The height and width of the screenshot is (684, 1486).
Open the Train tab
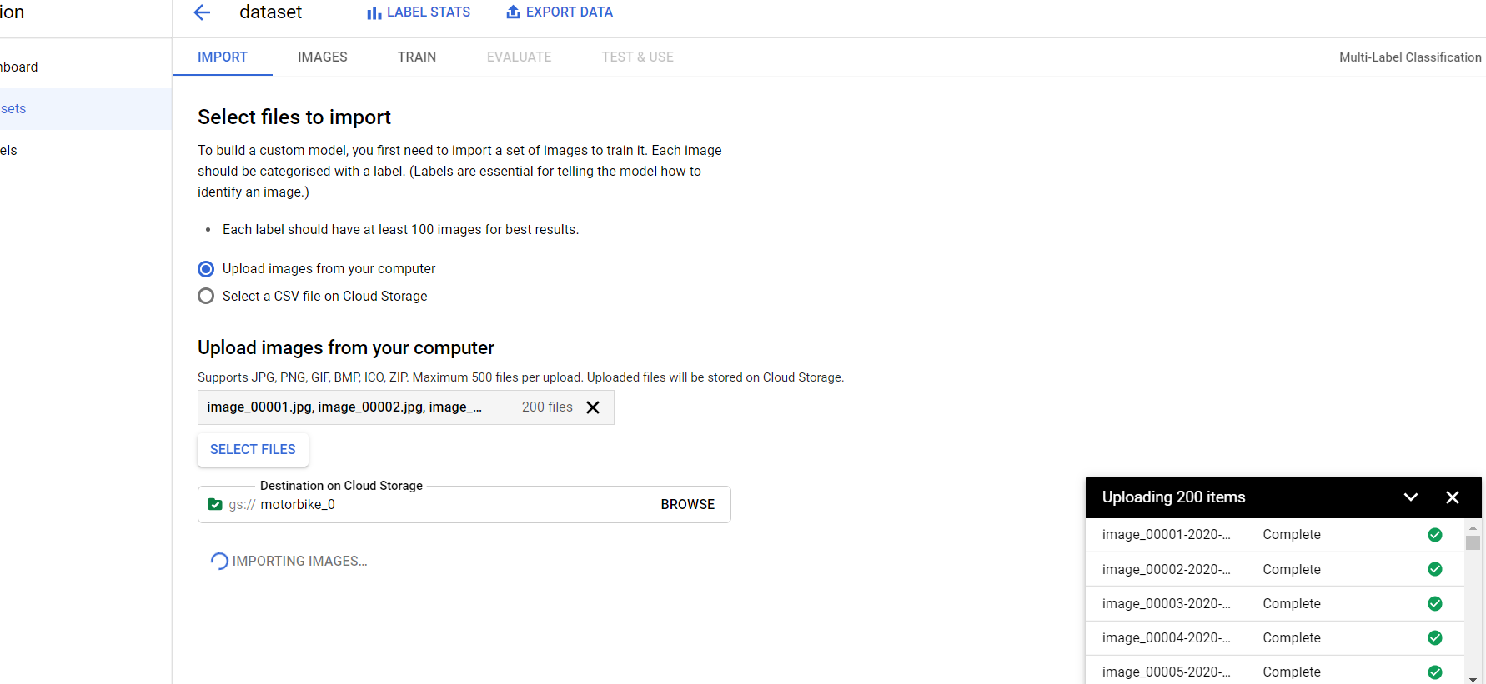pos(417,57)
